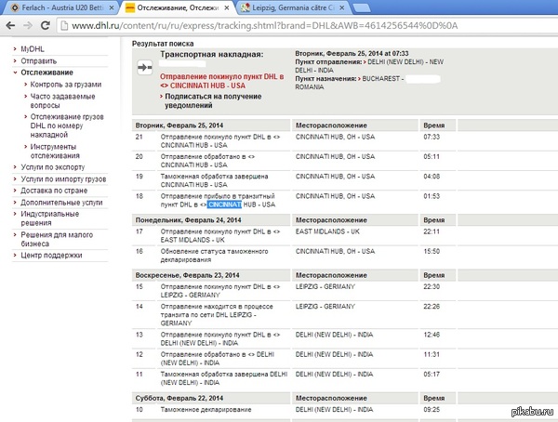Click Суббота, Февраль 22, 2014 header
The image size is (558, 422).
[179, 398]
